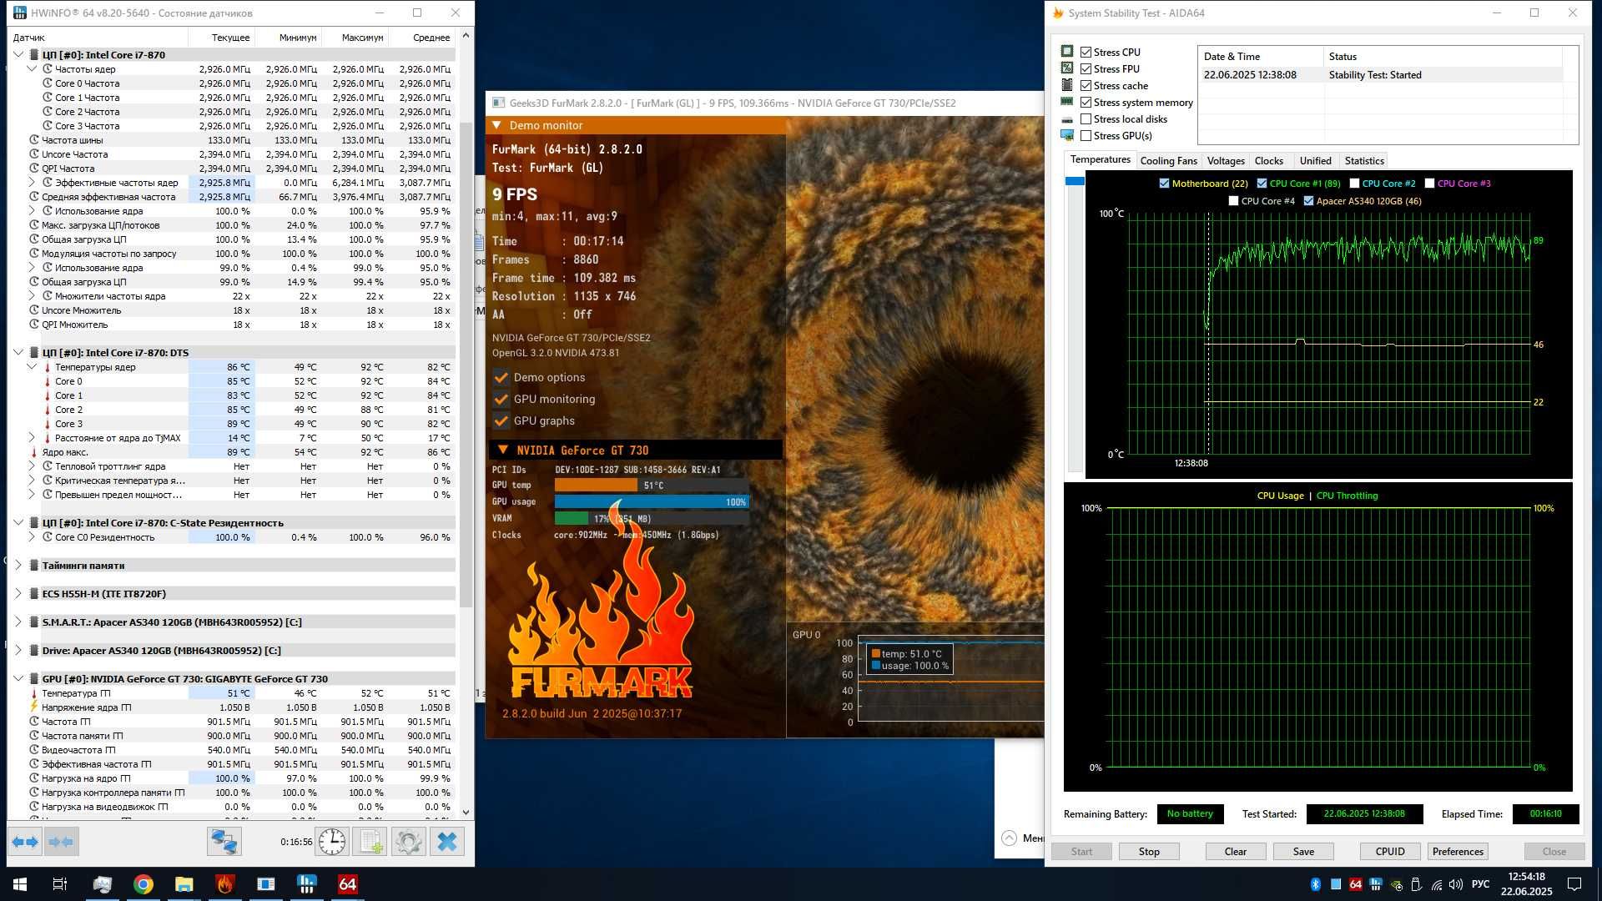
Task: Click safely remove hardware tray icon
Action: 1416,884
